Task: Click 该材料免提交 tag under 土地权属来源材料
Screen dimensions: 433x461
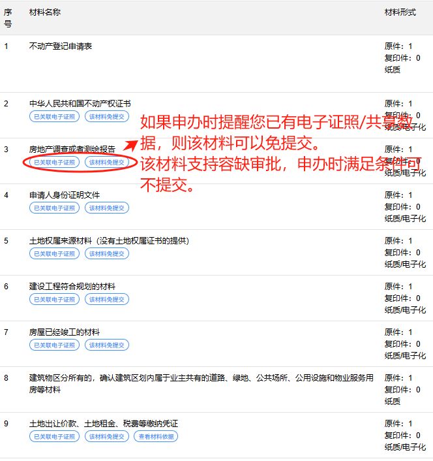Action: pos(107,253)
